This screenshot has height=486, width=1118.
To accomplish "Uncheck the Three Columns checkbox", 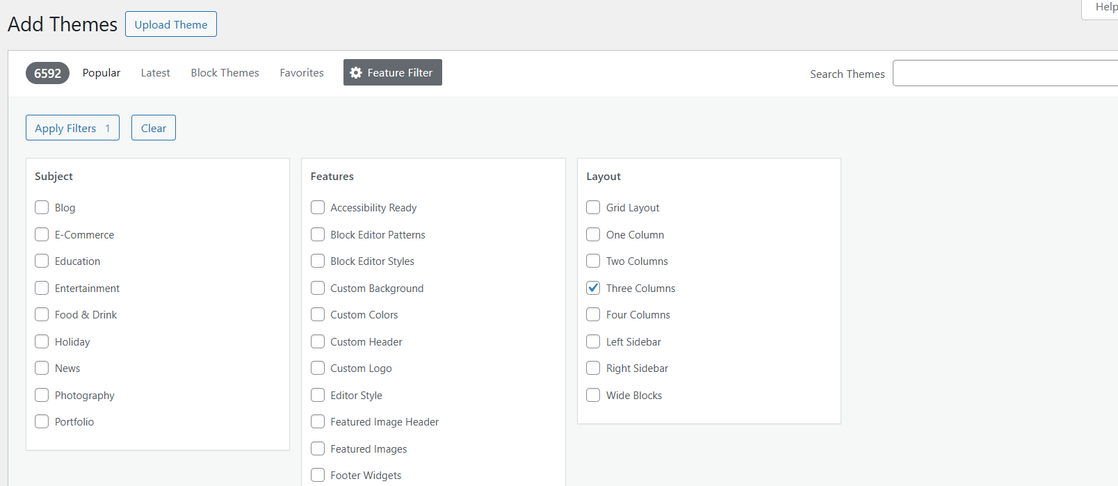I will (593, 288).
